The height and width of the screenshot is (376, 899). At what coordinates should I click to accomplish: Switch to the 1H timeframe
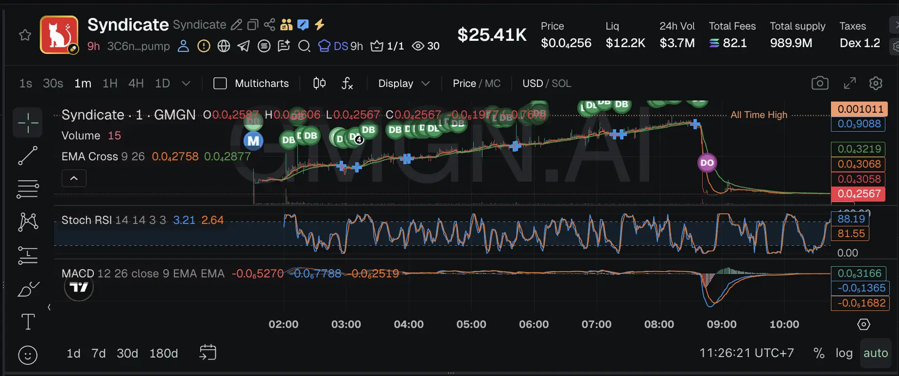click(x=110, y=84)
